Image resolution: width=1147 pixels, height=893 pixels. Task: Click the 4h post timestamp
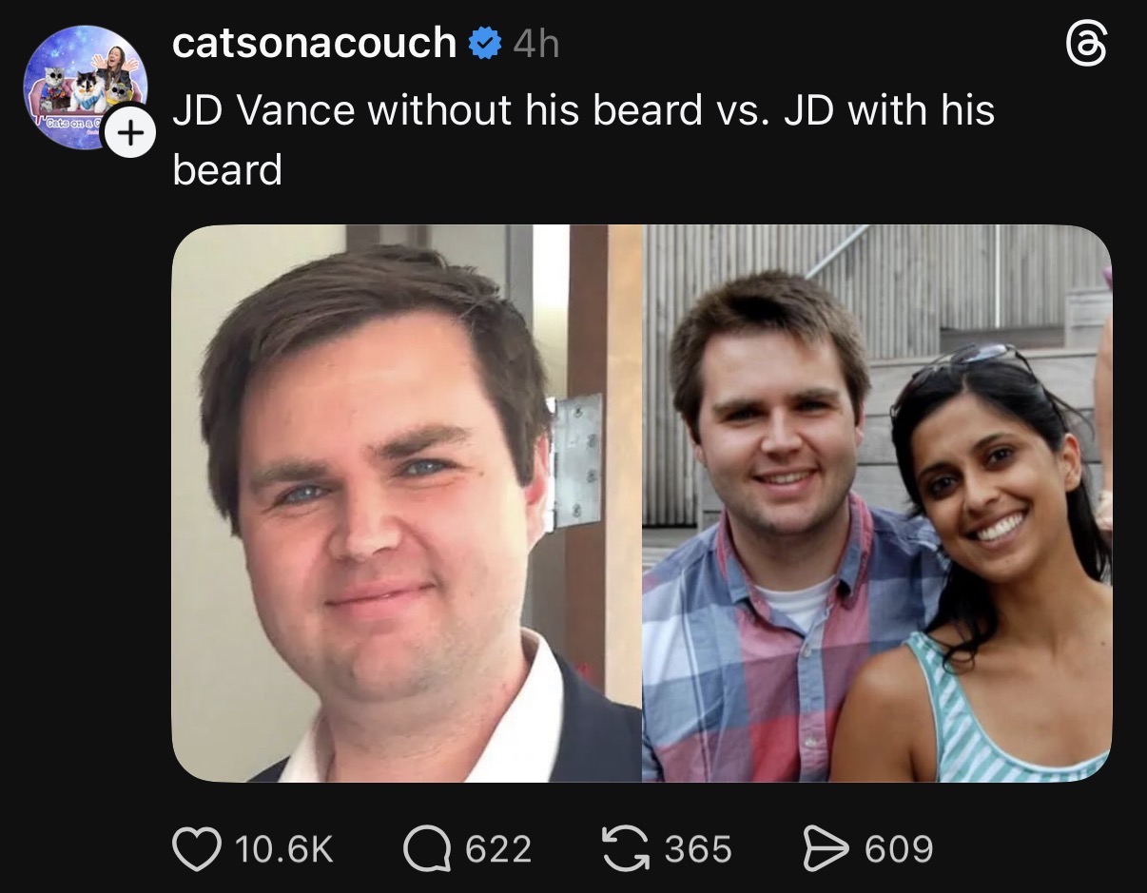click(535, 44)
